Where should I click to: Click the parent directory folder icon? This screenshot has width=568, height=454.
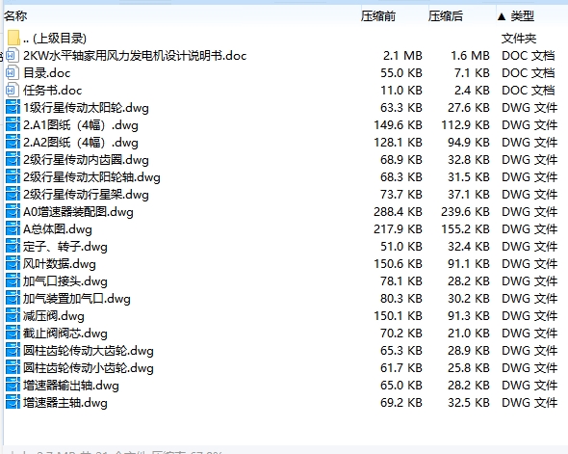(13, 39)
